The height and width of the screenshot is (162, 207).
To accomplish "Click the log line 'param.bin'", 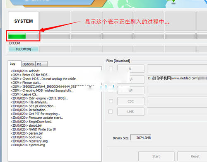I will [x=27, y=133].
